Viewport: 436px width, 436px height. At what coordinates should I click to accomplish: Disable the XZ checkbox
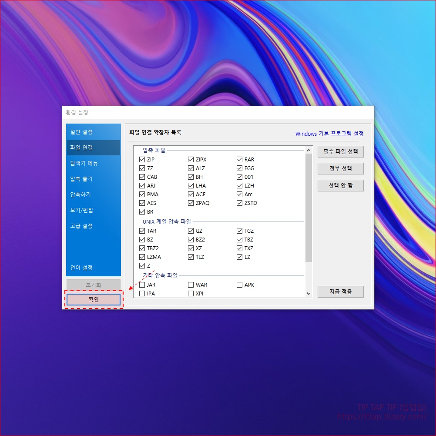tap(191, 248)
